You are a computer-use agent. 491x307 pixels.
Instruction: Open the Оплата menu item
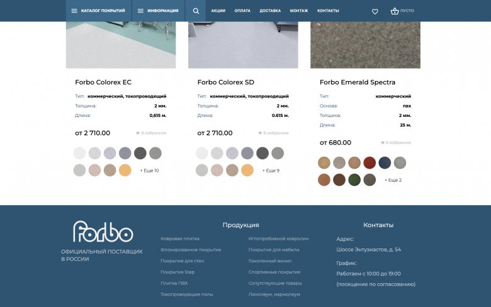point(242,11)
